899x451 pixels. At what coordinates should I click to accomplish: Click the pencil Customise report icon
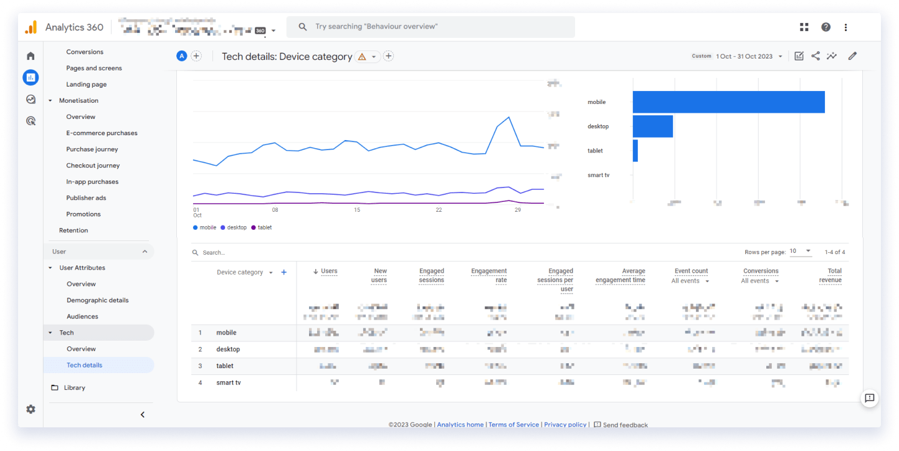853,56
